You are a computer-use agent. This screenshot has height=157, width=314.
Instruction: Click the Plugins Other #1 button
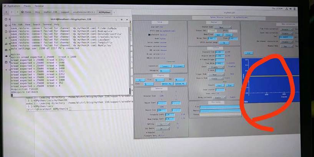(167, 84)
